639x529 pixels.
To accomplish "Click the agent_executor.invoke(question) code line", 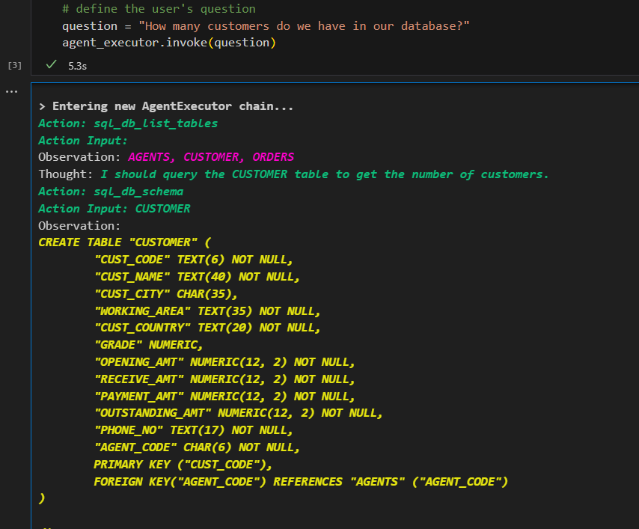I will 169,43.
